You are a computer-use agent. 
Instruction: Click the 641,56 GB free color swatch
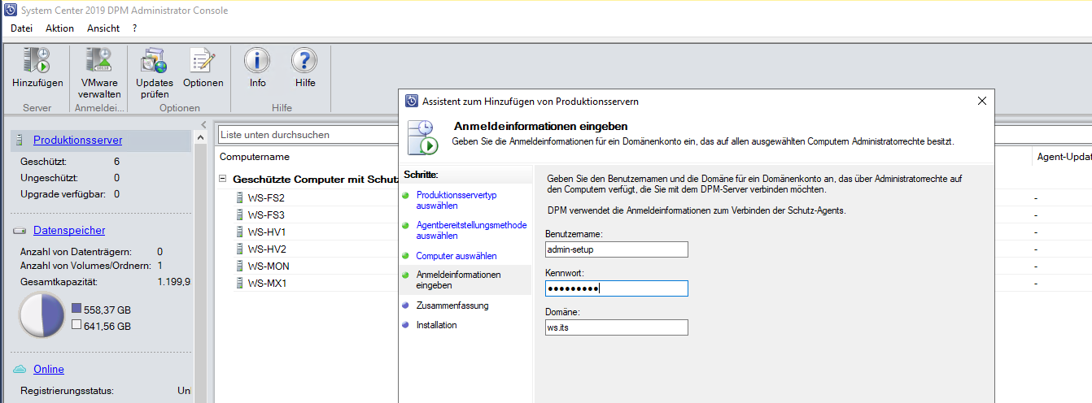click(x=76, y=325)
